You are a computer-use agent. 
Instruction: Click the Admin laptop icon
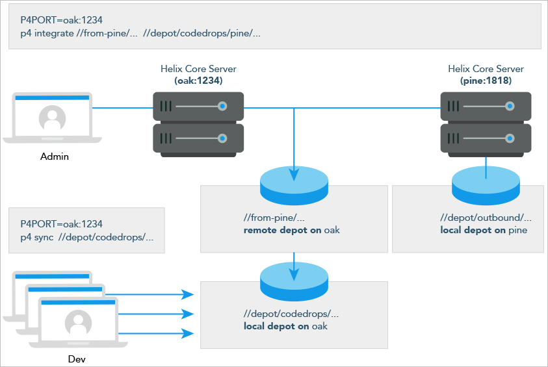pos(52,118)
